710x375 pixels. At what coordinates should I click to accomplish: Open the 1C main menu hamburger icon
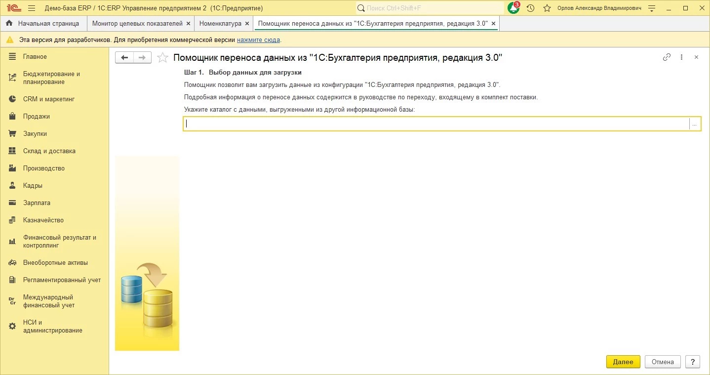[32, 8]
